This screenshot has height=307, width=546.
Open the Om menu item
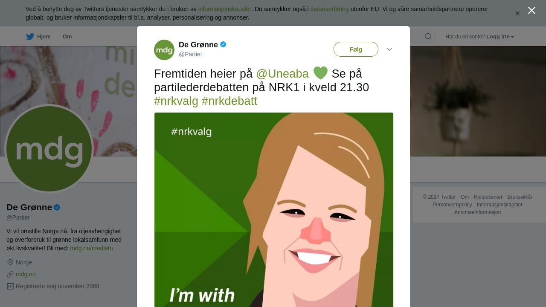(67, 37)
